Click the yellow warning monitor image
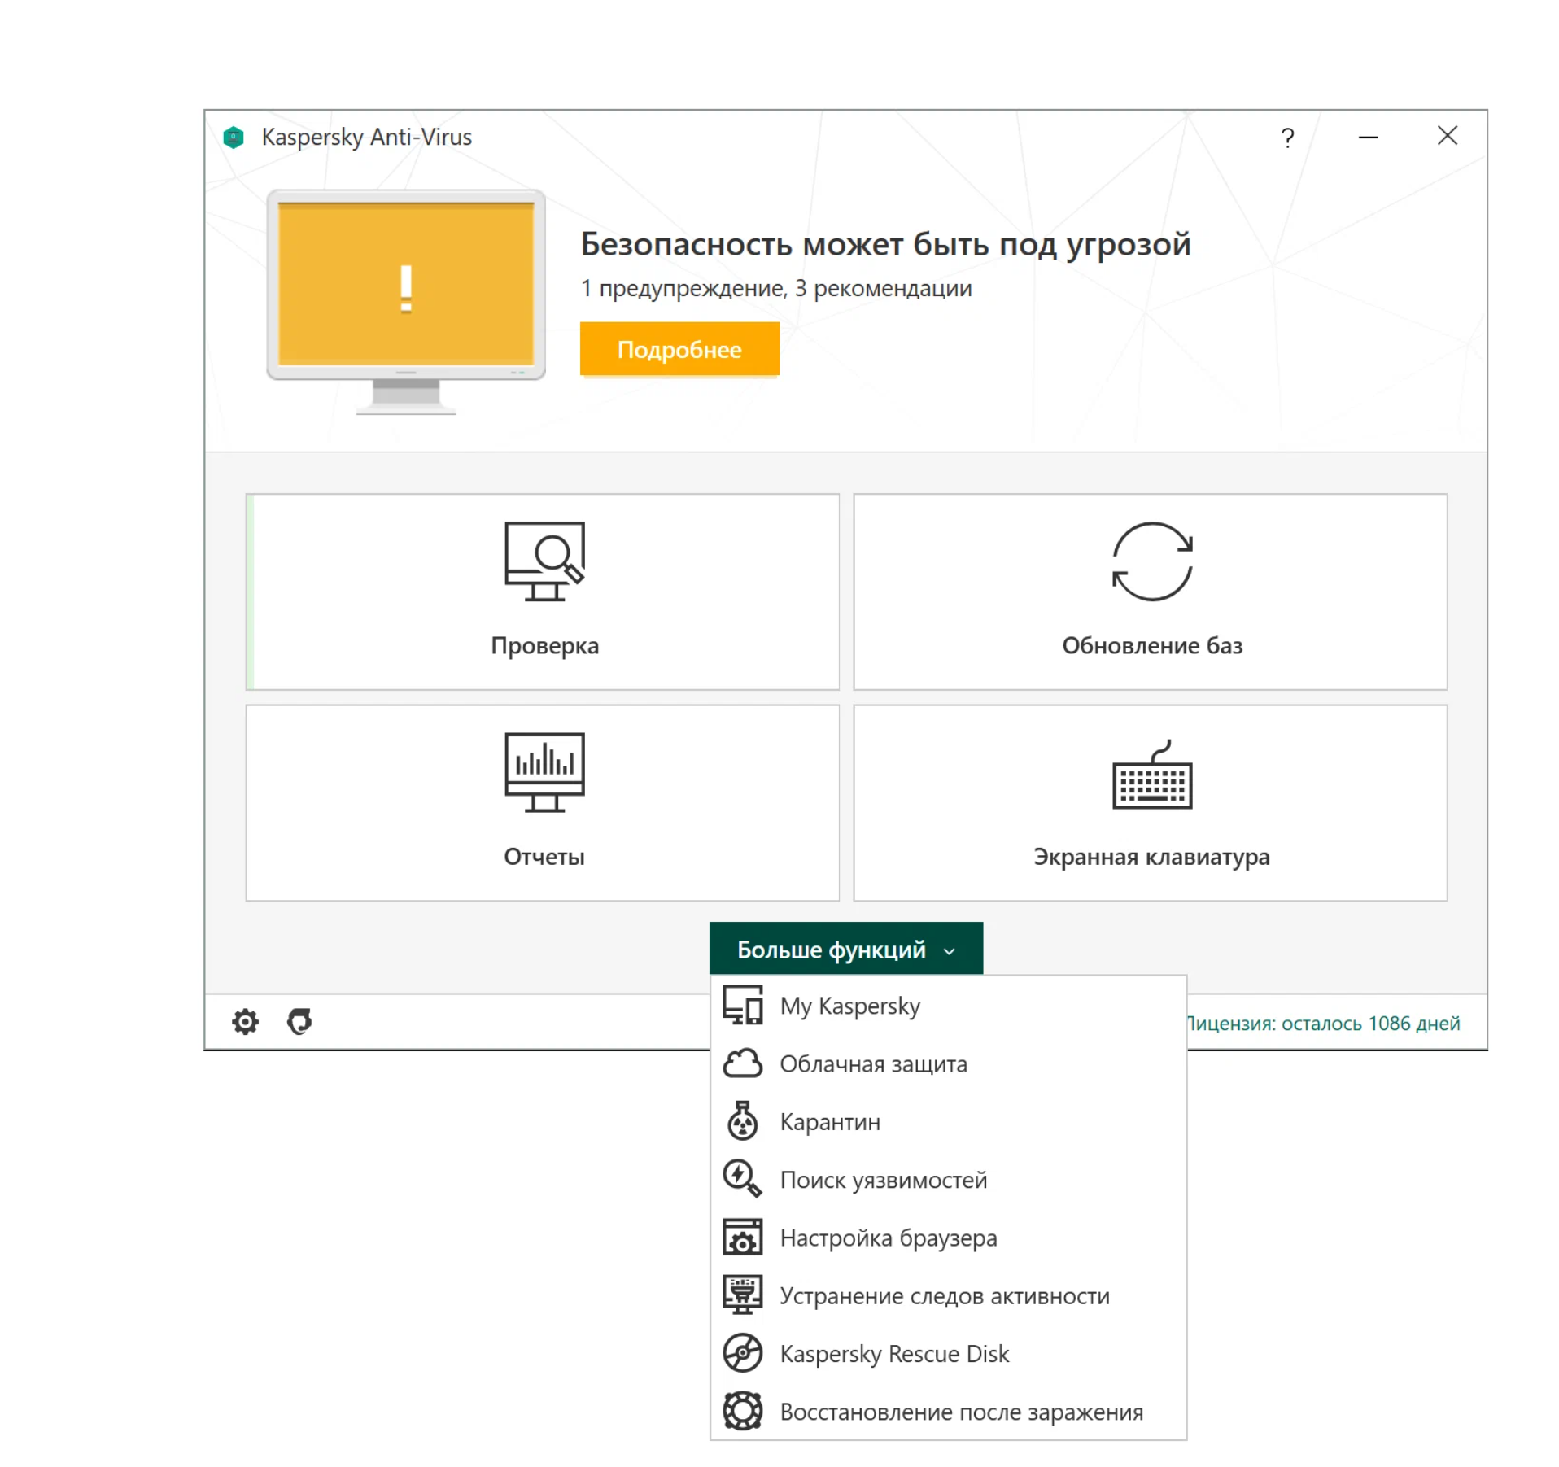 tap(406, 301)
